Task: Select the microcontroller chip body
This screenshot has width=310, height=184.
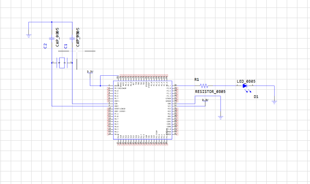Action: point(142,110)
